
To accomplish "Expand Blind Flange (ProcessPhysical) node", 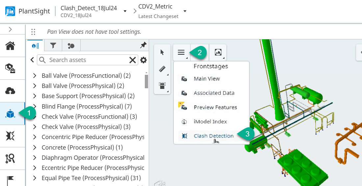I will point(35,107).
